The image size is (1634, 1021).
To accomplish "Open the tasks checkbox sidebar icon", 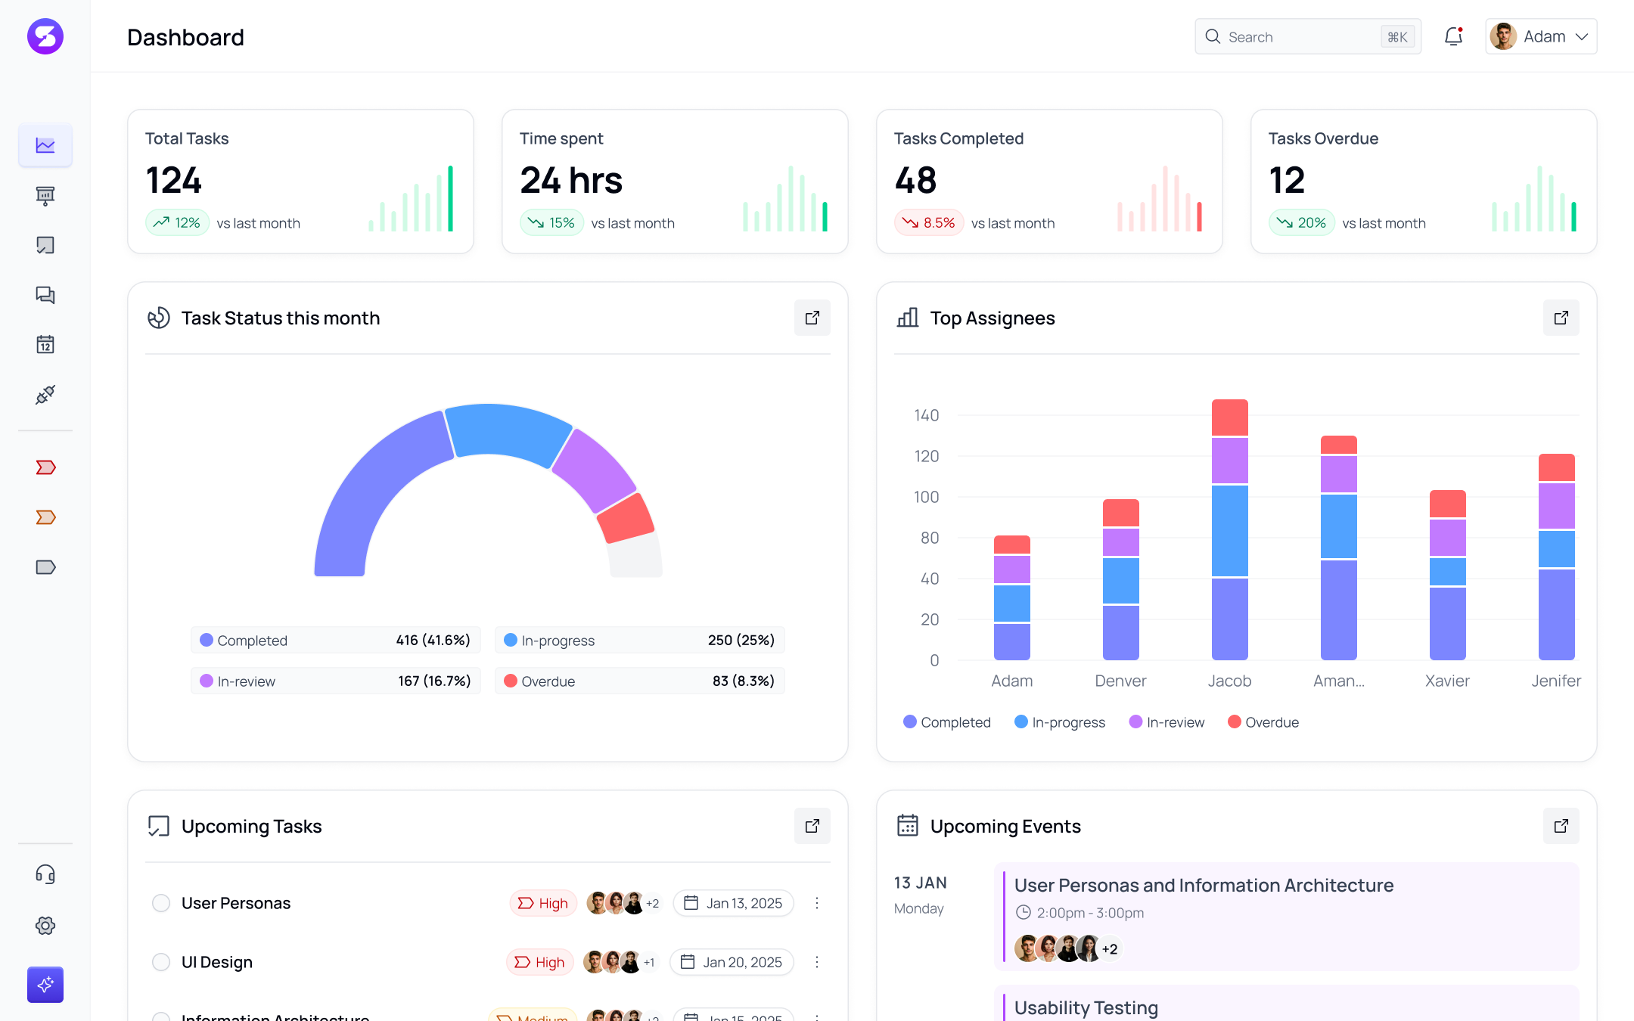I will pyautogui.click(x=45, y=245).
